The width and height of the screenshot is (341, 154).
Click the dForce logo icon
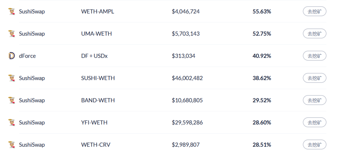[12, 56]
